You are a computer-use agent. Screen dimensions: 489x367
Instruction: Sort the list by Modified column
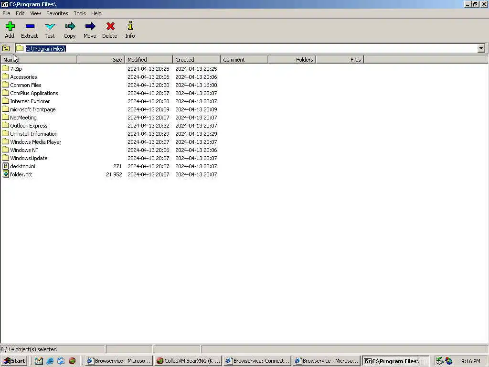149,60
